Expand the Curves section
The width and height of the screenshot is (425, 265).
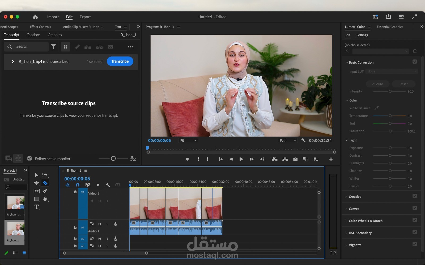[346, 209]
